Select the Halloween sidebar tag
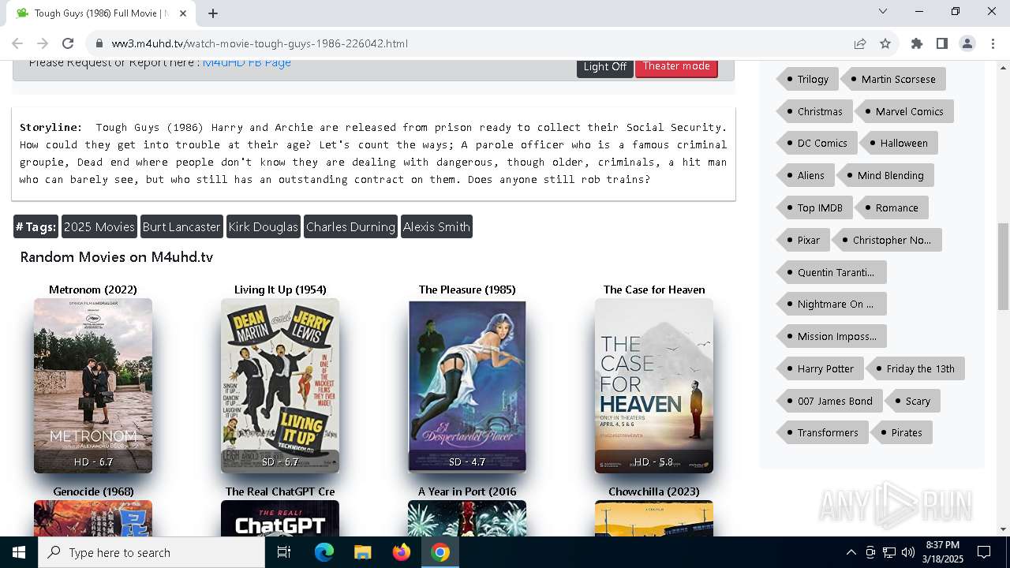The height and width of the screenshot is (568, 1010). (x=899, y=143)
